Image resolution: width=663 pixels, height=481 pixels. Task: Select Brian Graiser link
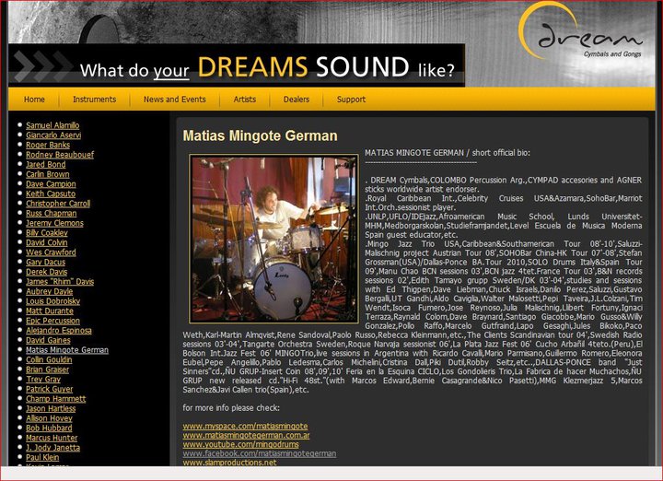click(47, 370)
